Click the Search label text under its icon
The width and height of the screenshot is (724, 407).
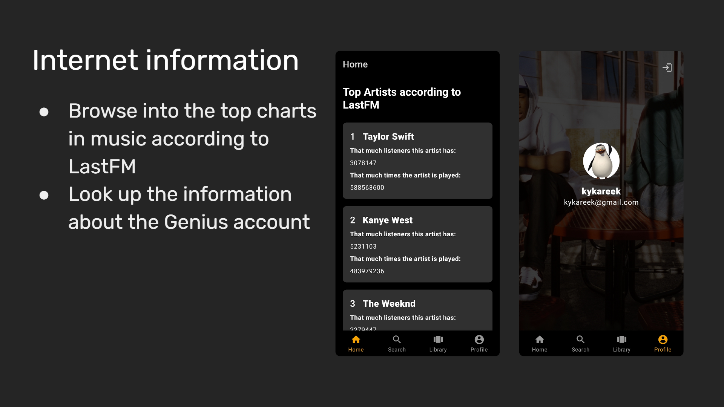[397, 349]
